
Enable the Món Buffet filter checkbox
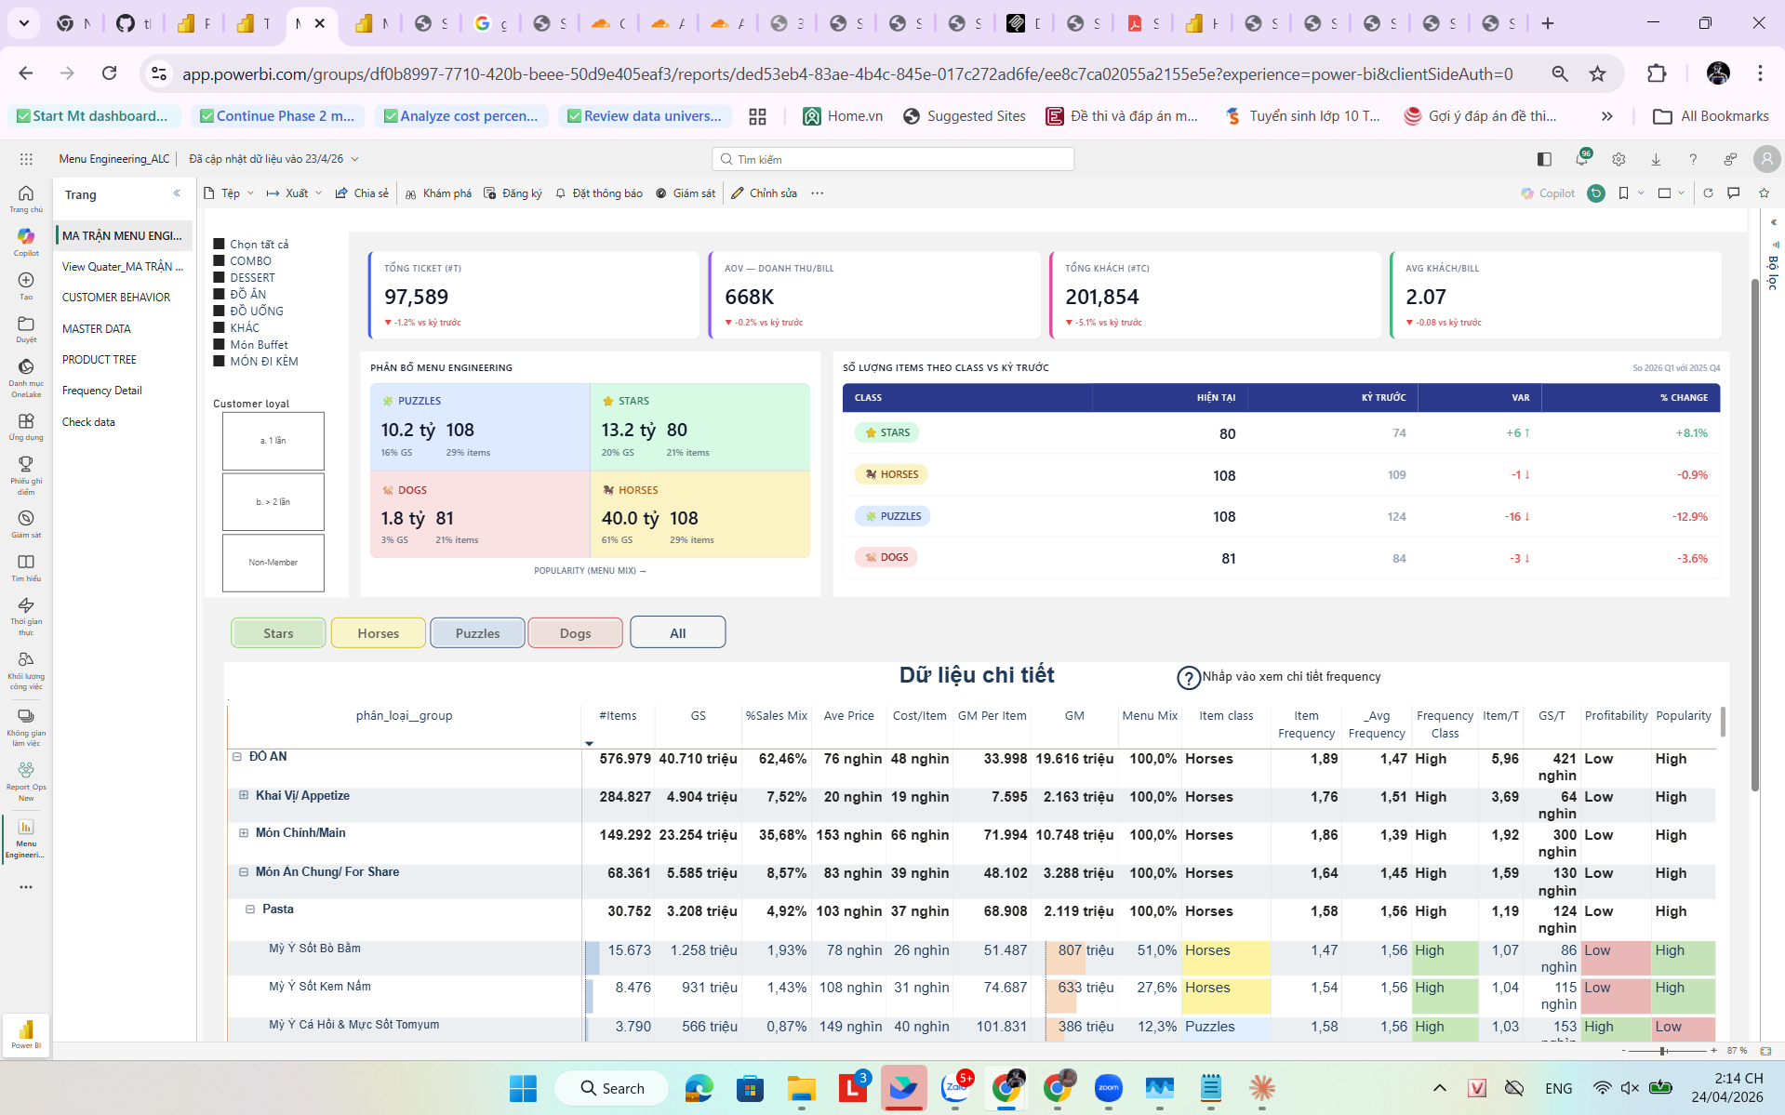click(x=220, y=344)
